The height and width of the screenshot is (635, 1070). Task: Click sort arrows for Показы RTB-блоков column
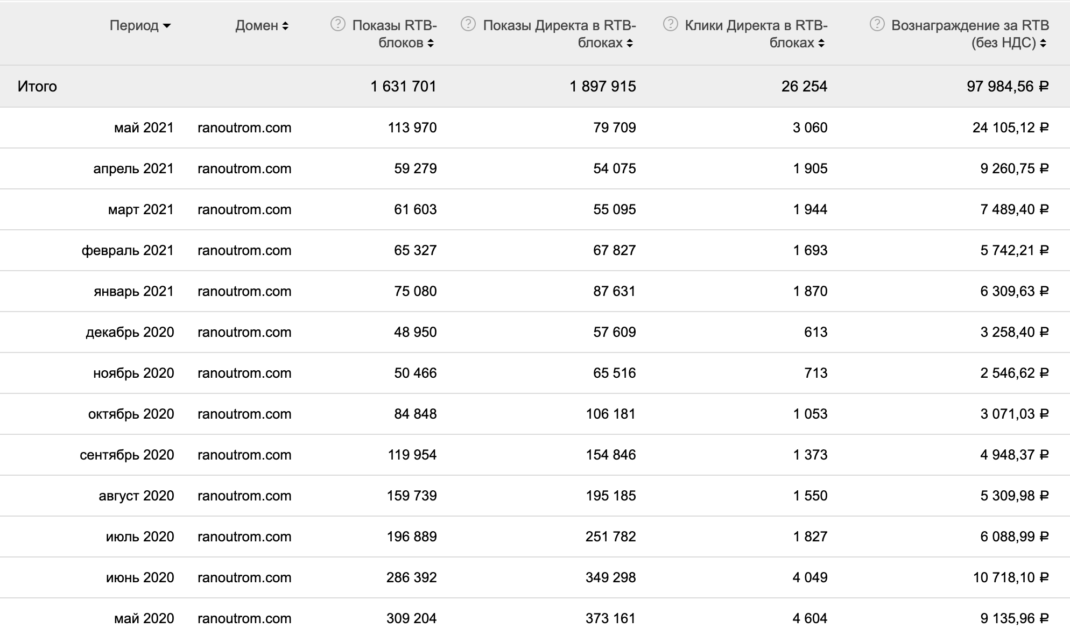tap(431, 44)
